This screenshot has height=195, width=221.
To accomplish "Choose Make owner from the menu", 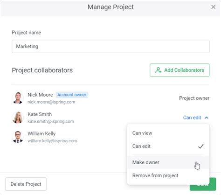I will [x=168, y=162].
